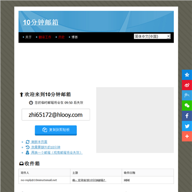The height and width of the screenshot is (192, 192).
Task: Click the 我需要额外的10分钟 link
Action: coord(45,147)
